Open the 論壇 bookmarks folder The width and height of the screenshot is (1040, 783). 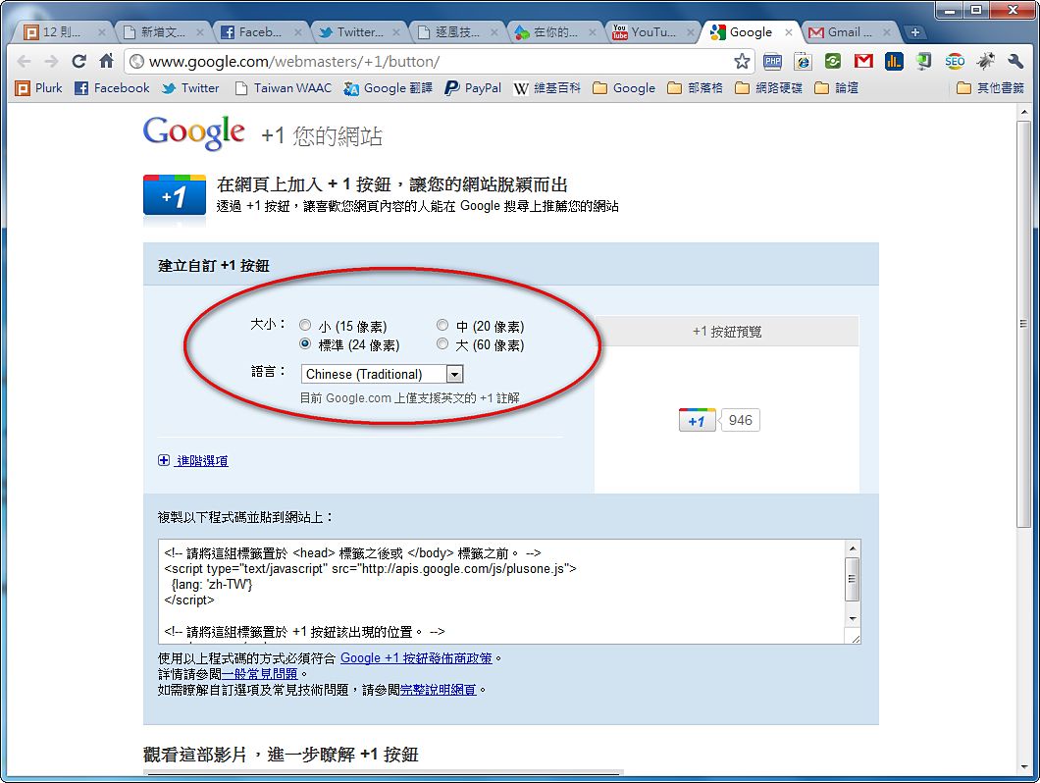coord(836,88)
